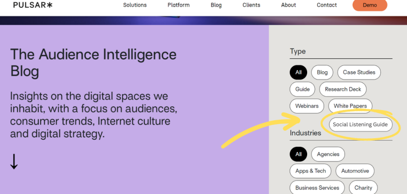Filter by Apps & Tech industry

pos(311,171)
